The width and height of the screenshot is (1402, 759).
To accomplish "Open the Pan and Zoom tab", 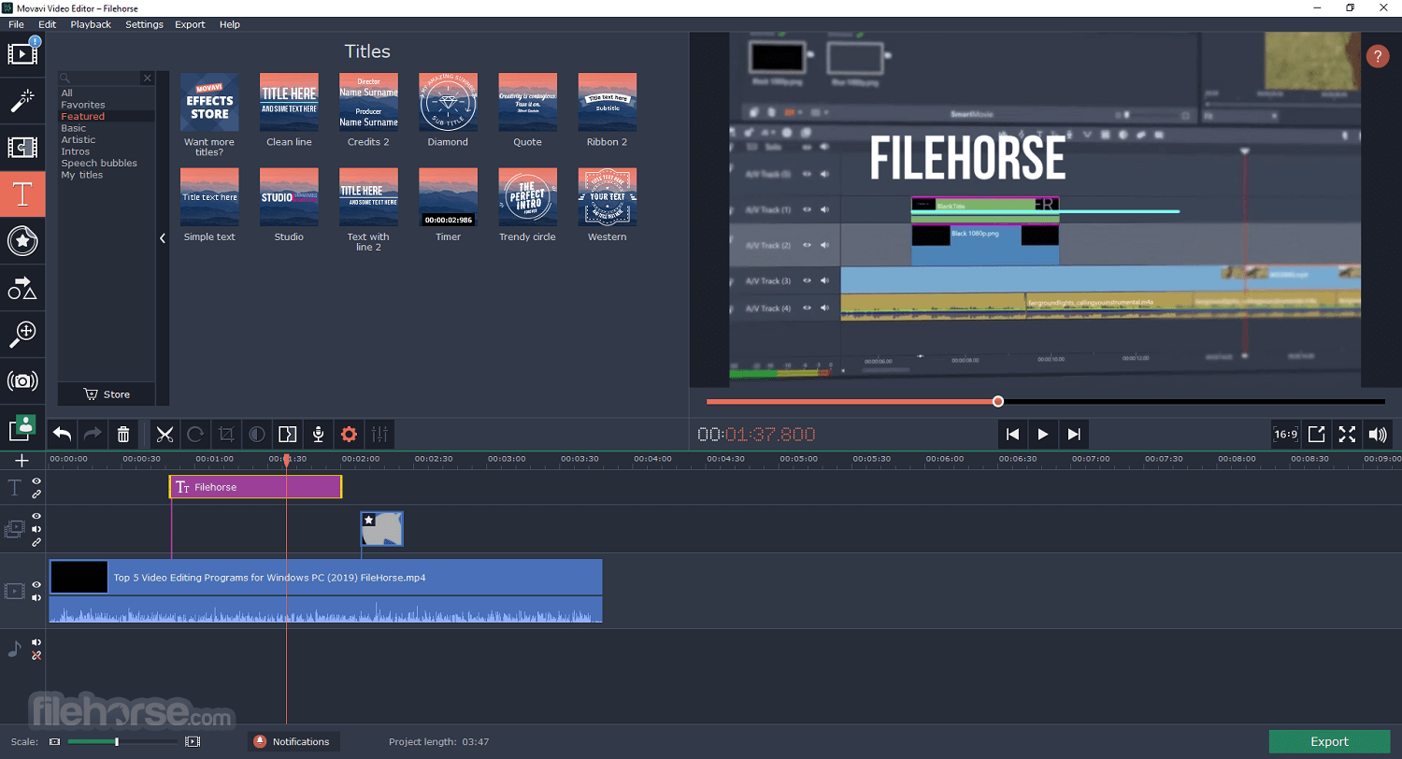I will [22, 334].
